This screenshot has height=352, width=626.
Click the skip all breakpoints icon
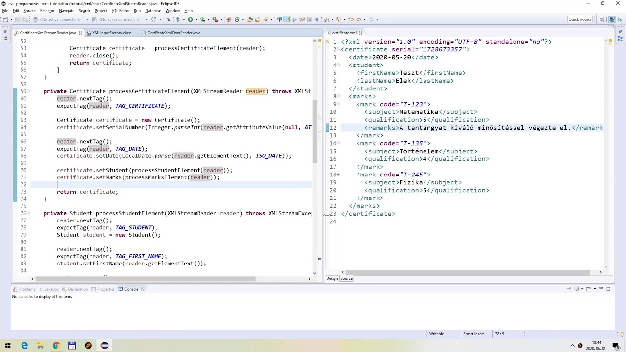click(168, 19)
